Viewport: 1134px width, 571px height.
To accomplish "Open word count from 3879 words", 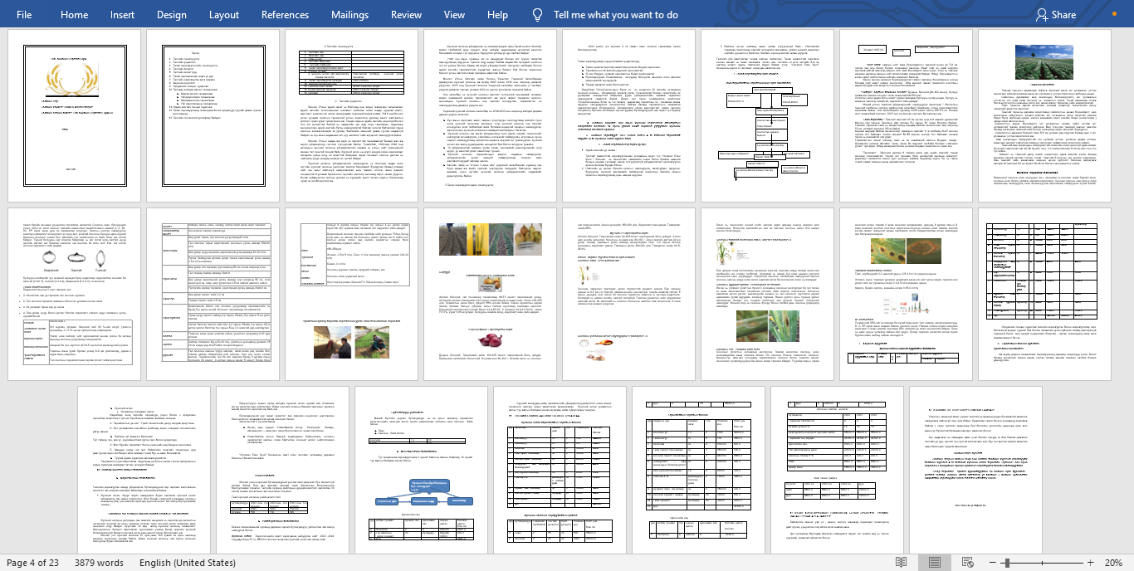I will (98, 563).
